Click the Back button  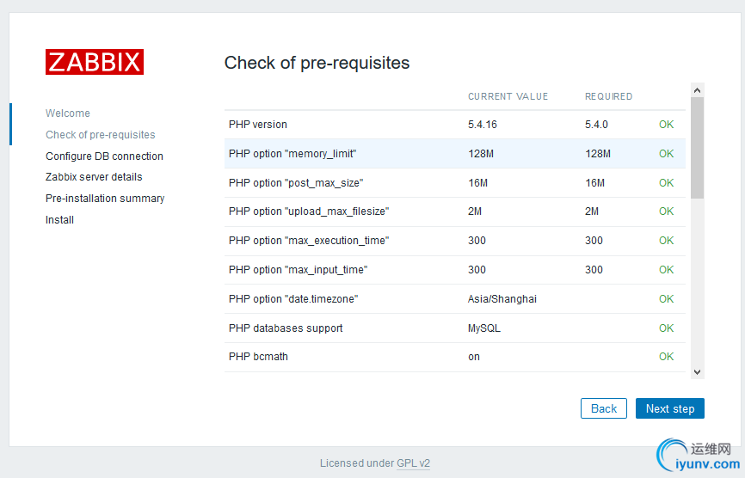(603, 408)
